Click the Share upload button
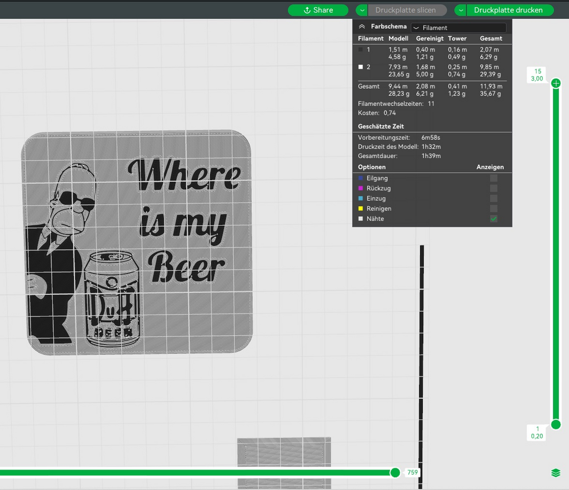This screenshot has height=490, width=569. [x=318, y=10]
